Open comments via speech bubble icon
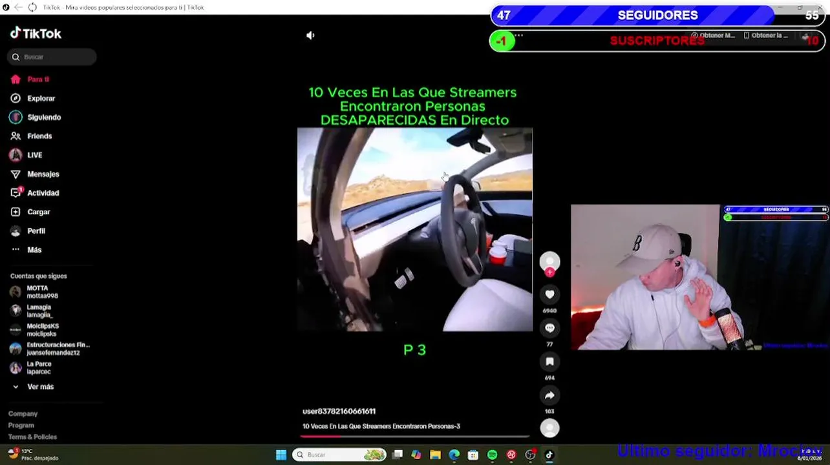The height and width of the screenshot is (465, 830). pyautogui.click(x=549, y=328)
